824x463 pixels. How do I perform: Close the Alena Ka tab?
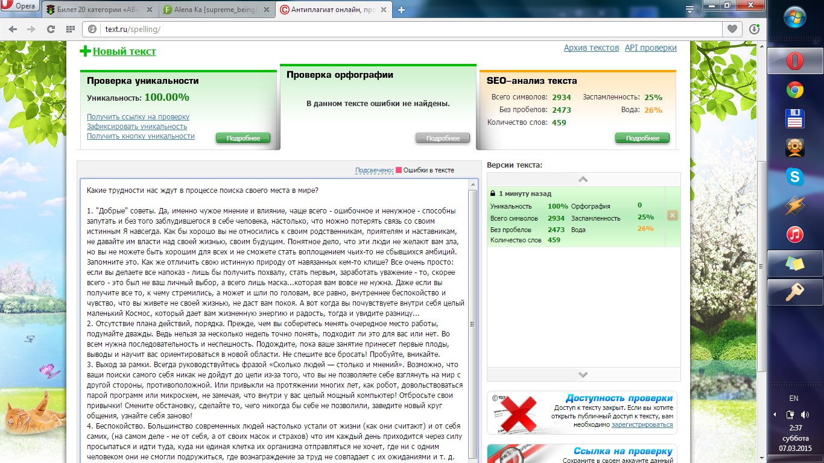coord(267,10)
